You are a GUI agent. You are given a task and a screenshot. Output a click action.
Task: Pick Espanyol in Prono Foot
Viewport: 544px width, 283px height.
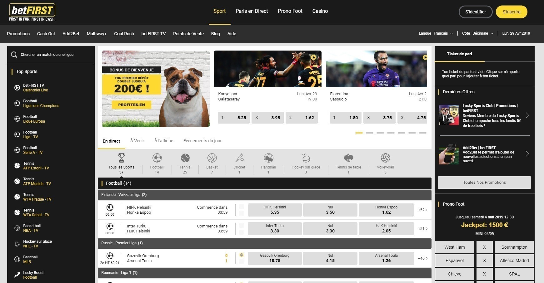[x=455, y=261]
